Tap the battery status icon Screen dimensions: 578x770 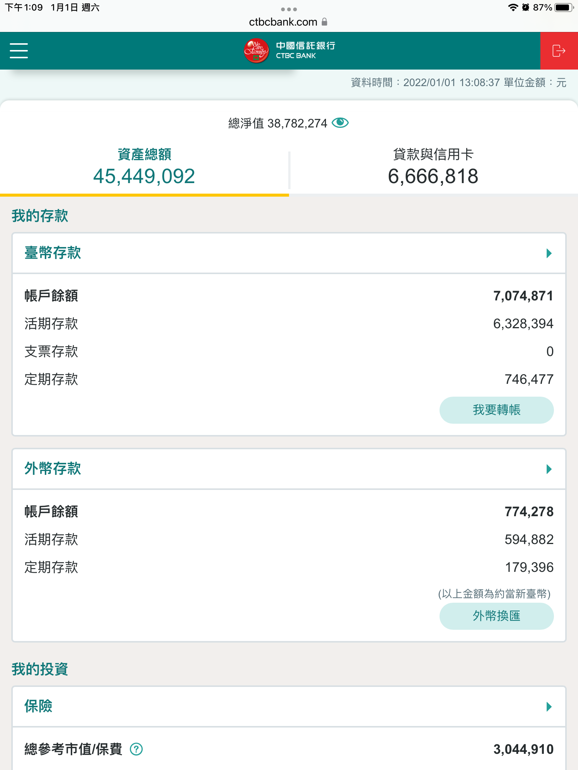pos(564,8)
